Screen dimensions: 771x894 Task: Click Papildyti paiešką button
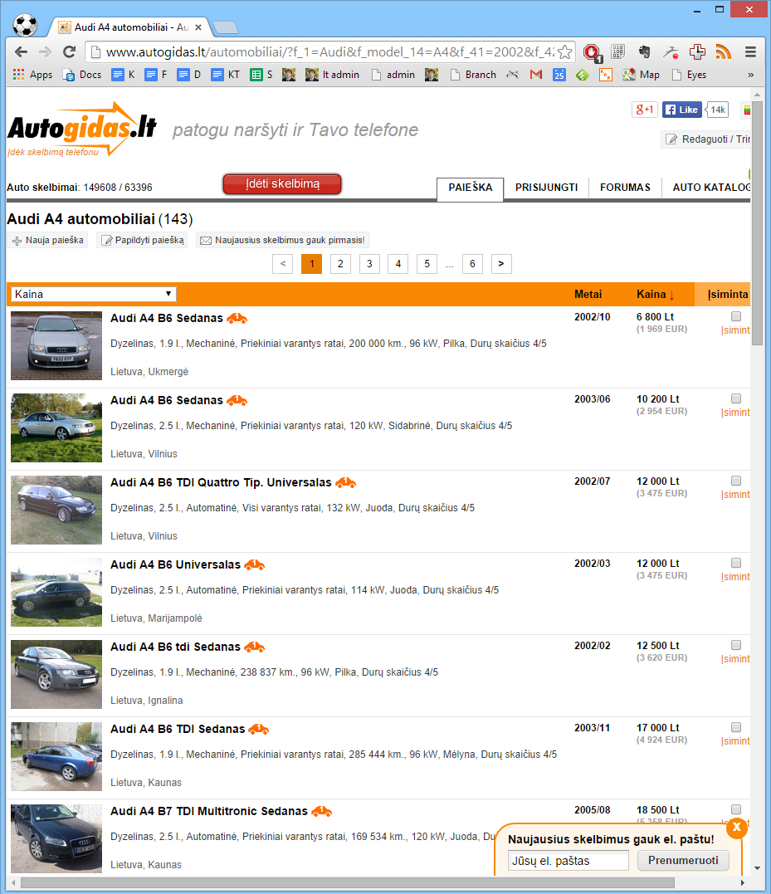(142, 240)
